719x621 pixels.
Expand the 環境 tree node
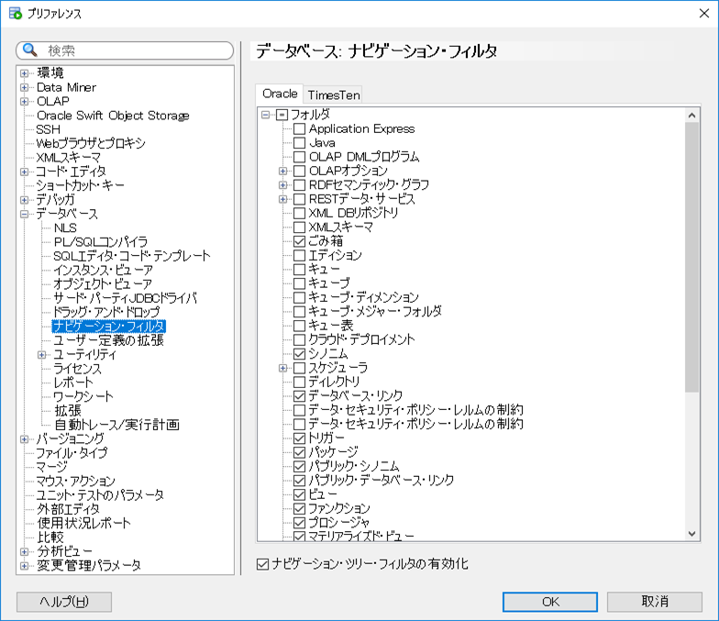point(24,73)
